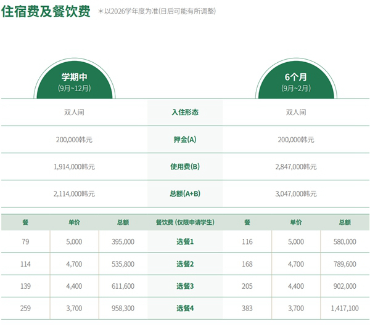Select the 选餐2 meal plan row

tap(184, 264)
